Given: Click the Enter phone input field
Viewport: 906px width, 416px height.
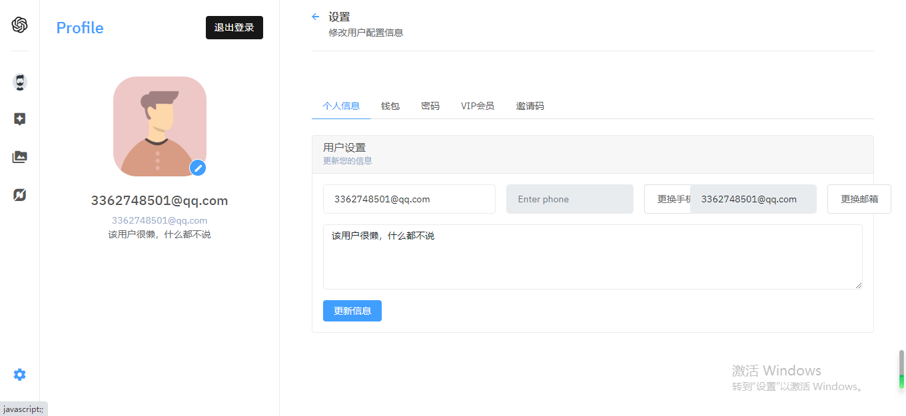Looking at the screenshot, I should click(570, 198).
